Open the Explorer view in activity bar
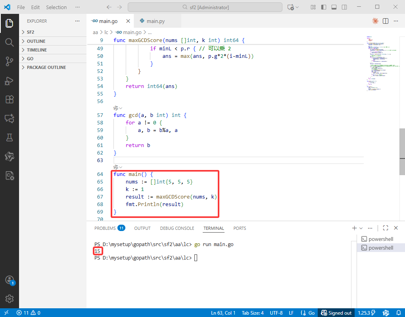Screen dimensions: 405x317 (x=9, y=23)
